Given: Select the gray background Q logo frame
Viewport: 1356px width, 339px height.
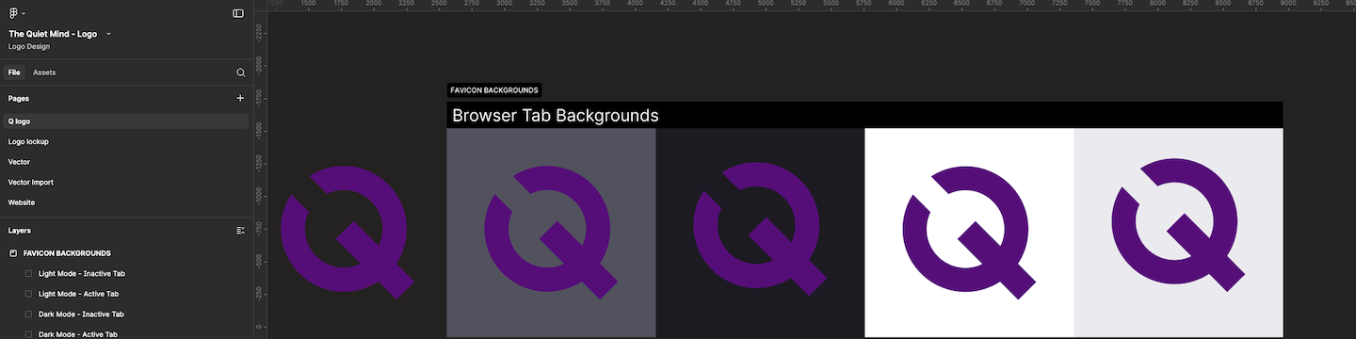Looking at the screenshot, I should coord(551,233).
